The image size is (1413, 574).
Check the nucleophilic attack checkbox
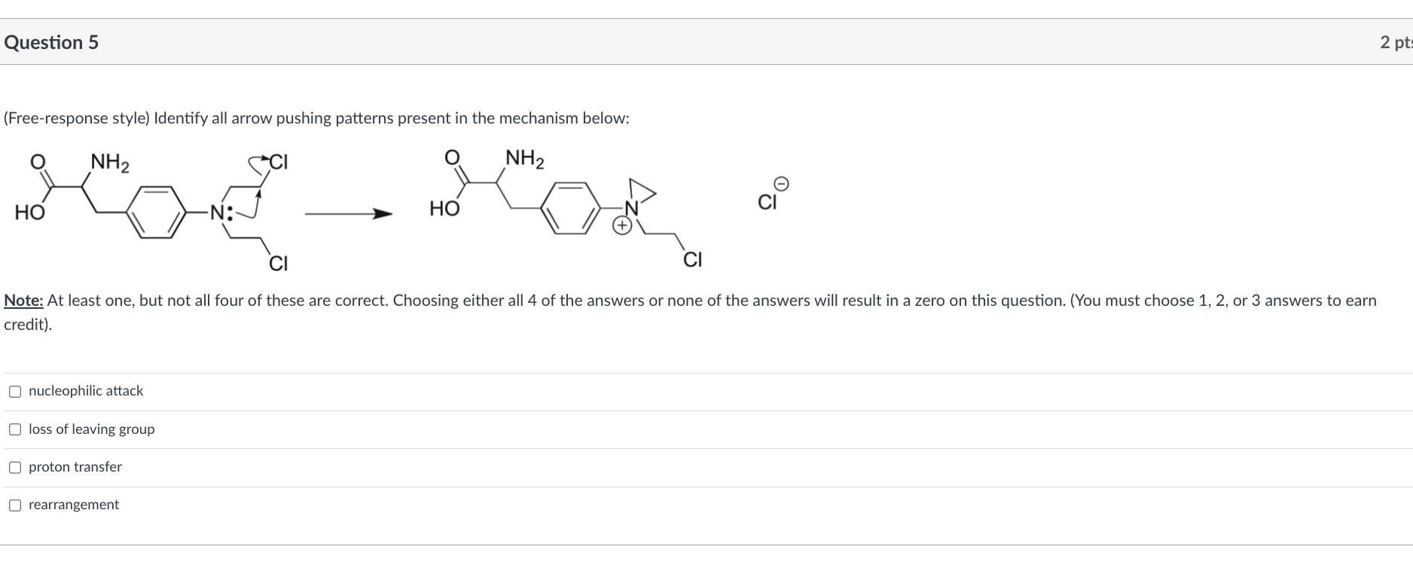15,392
